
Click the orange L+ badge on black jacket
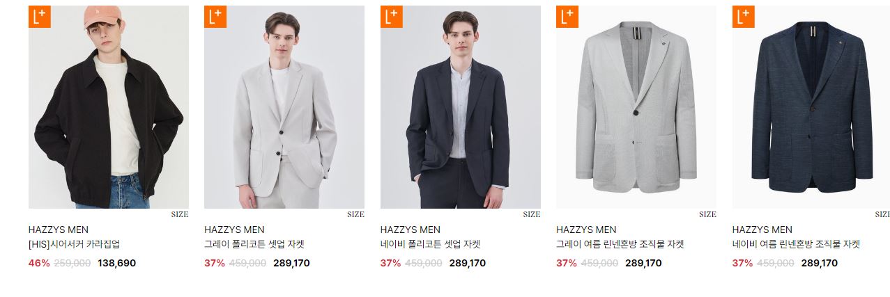point(40,17)
